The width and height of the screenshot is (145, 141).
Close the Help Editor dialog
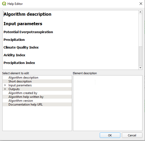point(141,4)
